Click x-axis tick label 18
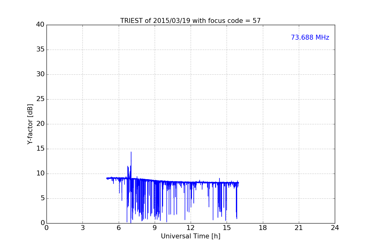The image size is (372, 248). (x=263, y=228)
